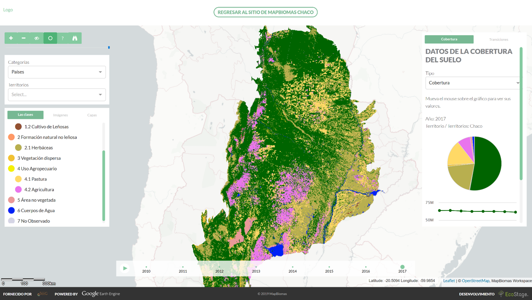
Task: Toggle layer visibility eye icon in toolbar
Action: pyautogui.click(x=37, y=38)
